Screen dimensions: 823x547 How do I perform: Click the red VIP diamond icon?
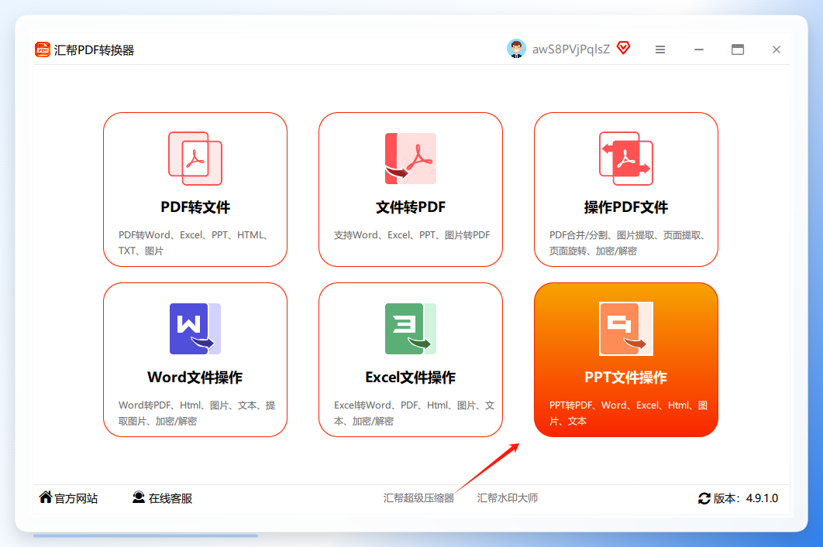(624, 48)
